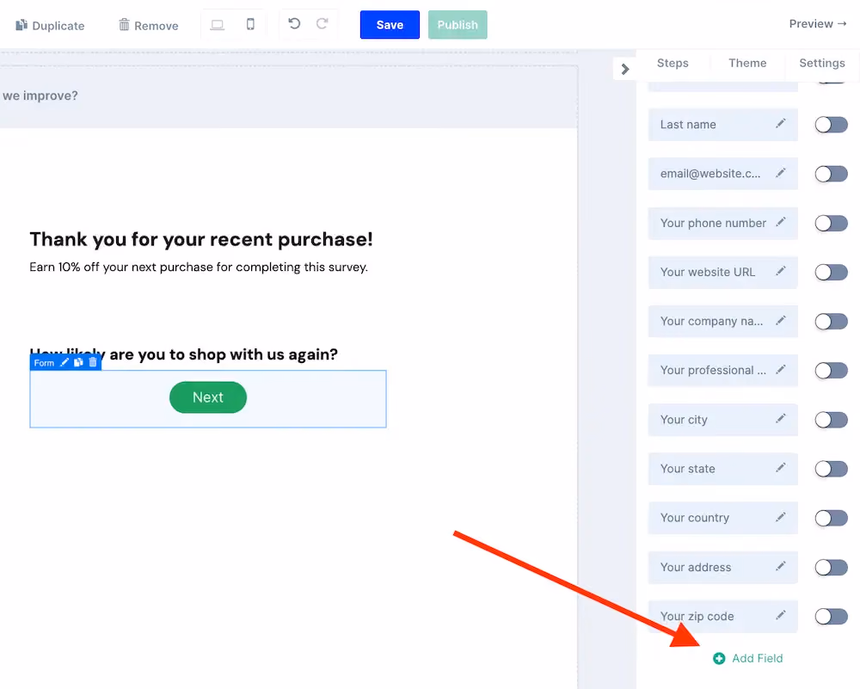Turn on Your company name toggle
Image resolution: width=860 pixels, height=689 pixels.
click(x=831, y=322)
